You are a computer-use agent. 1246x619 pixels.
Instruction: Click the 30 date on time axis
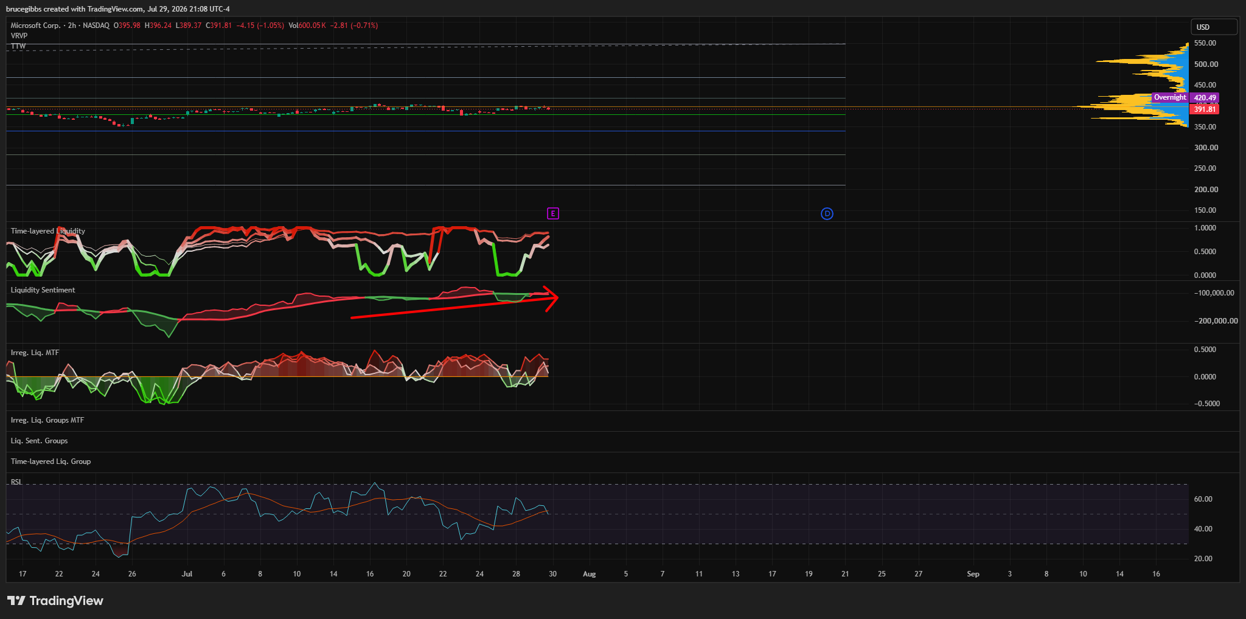click(552, 574)
